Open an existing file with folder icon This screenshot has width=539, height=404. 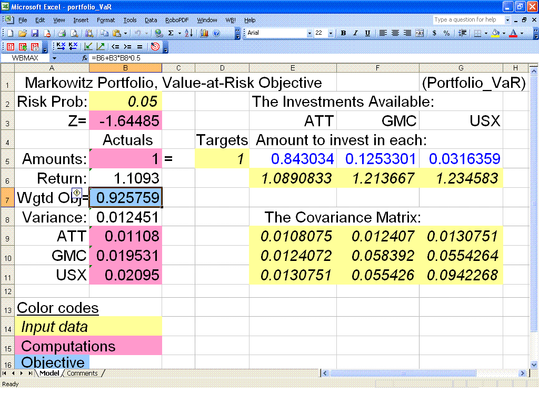pos(23,33)
